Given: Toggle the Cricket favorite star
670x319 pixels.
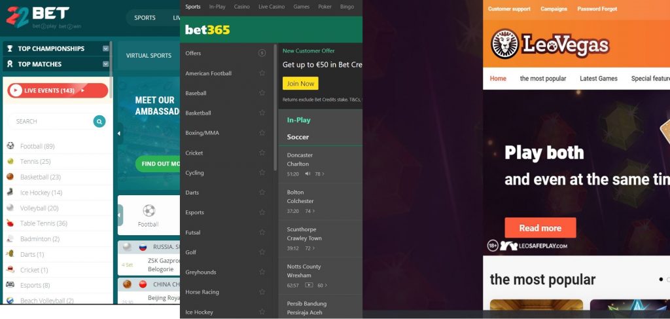Looking at the screenshot, I should point(262,153).
